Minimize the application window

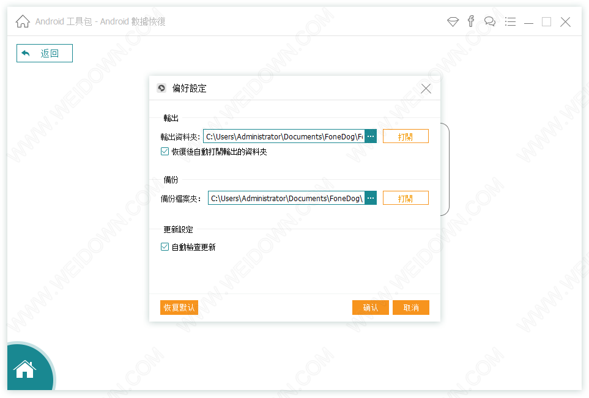click(x=528, y=22)
